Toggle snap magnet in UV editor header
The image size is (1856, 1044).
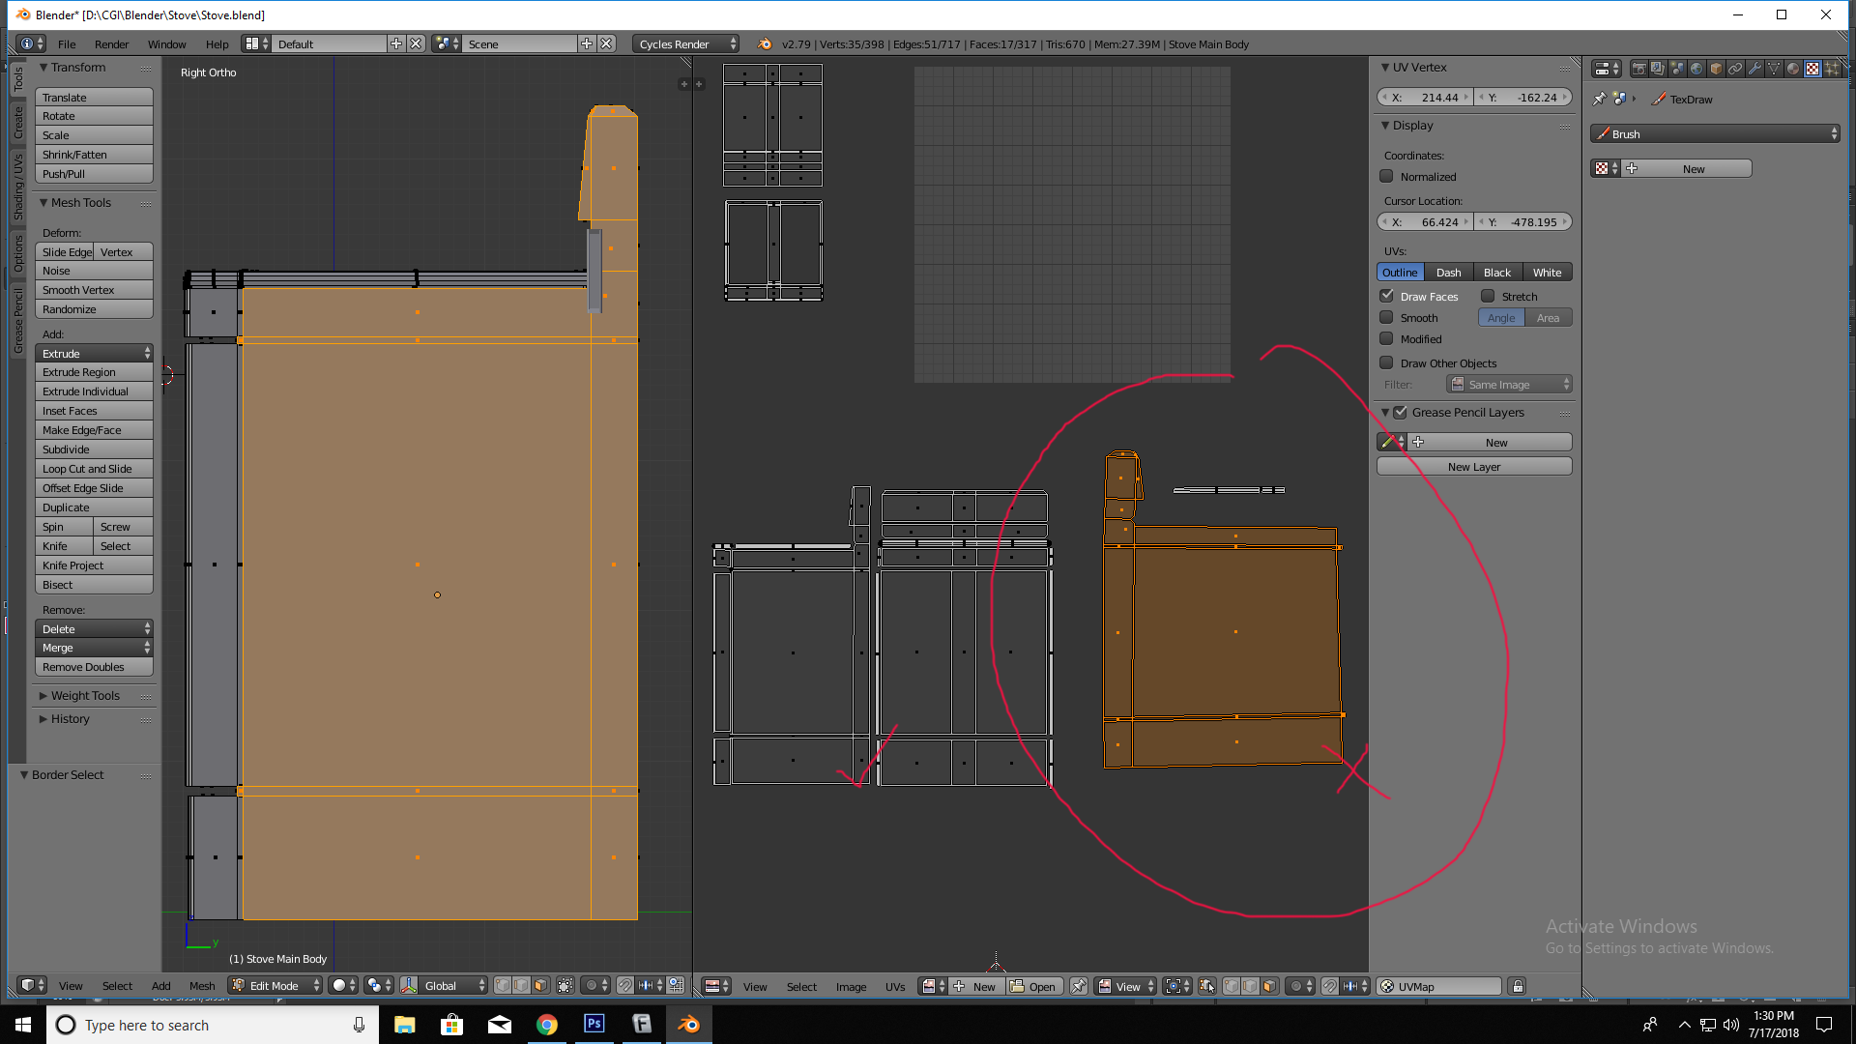(x=1330, y=986)
